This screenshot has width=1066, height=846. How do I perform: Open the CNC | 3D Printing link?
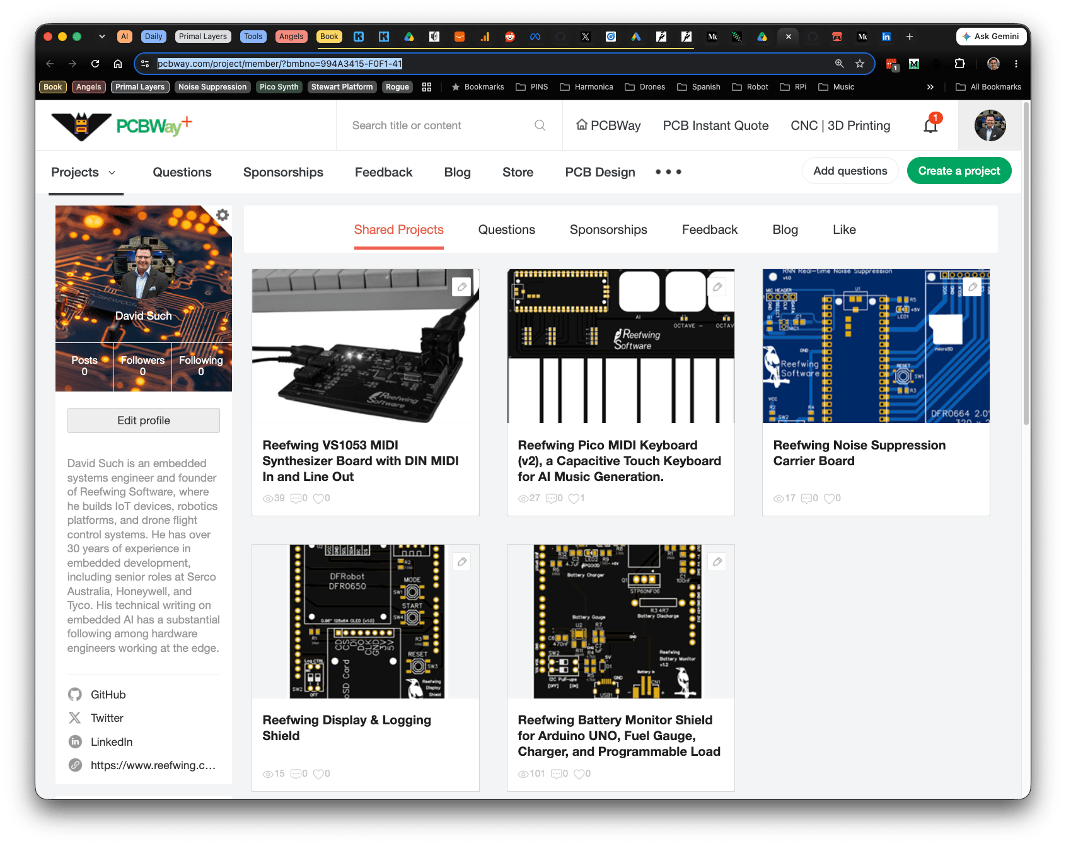pyautogui.click(x=840, y=125)
